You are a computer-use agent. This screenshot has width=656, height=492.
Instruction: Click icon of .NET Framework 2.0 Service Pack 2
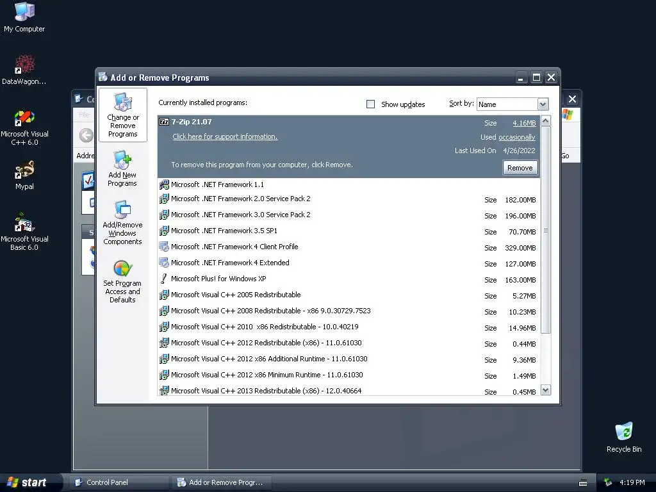pyautogui.click(x=164, y=199)
